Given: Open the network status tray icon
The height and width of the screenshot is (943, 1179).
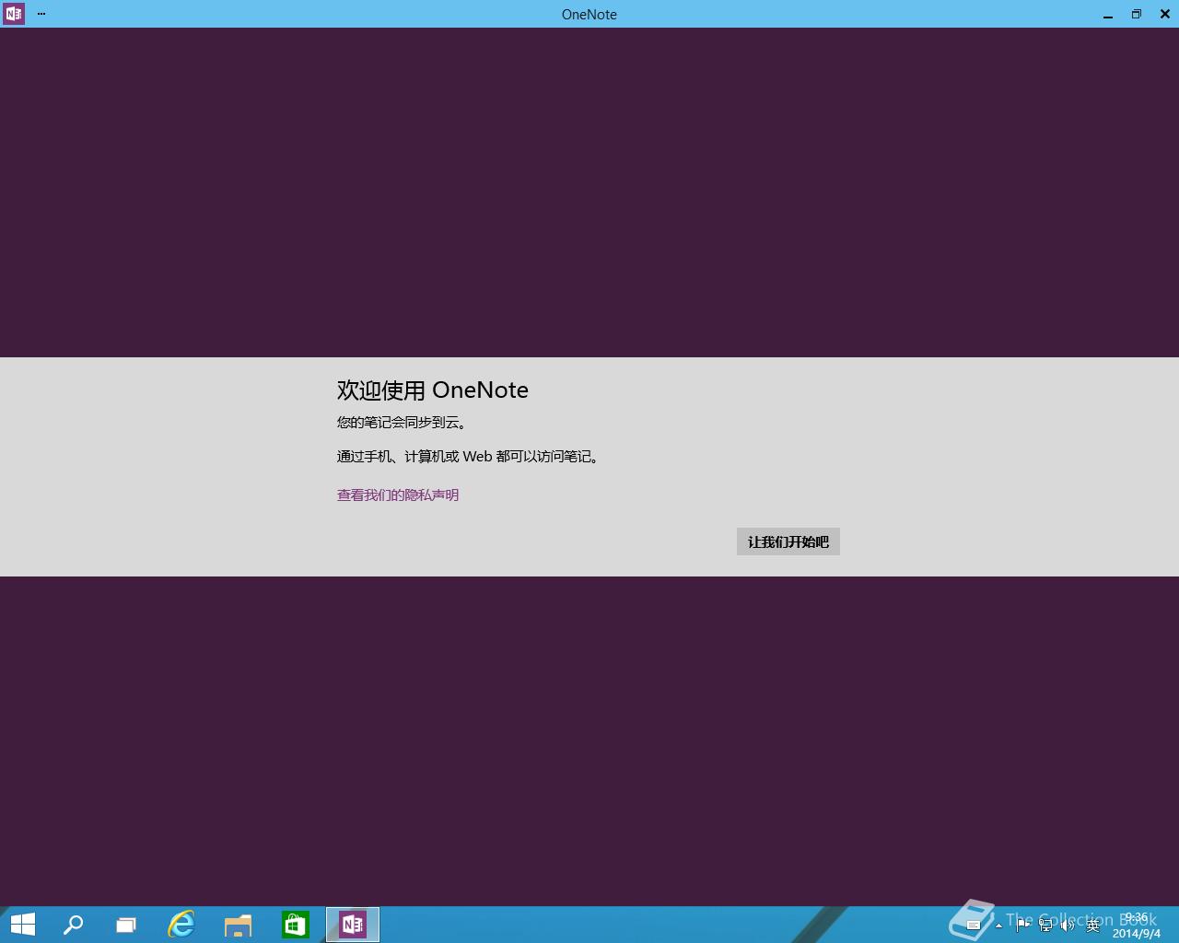Looking at the screenshot, I should coord(1045,925).
